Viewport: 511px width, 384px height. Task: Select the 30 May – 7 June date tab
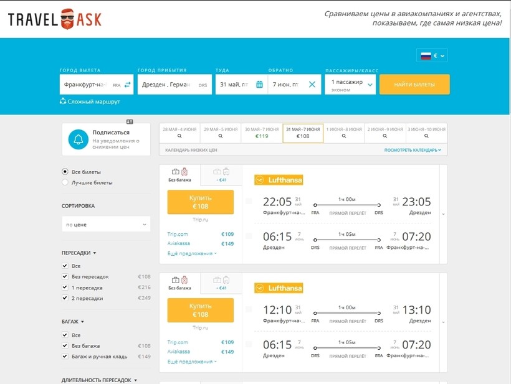(262, 133)
